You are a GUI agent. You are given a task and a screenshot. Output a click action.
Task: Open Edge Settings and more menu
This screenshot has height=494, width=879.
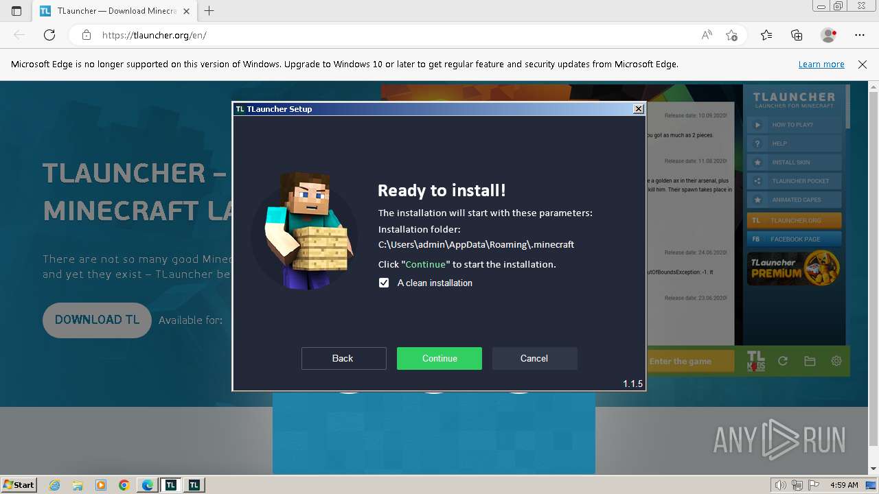(x=860, y=35)
